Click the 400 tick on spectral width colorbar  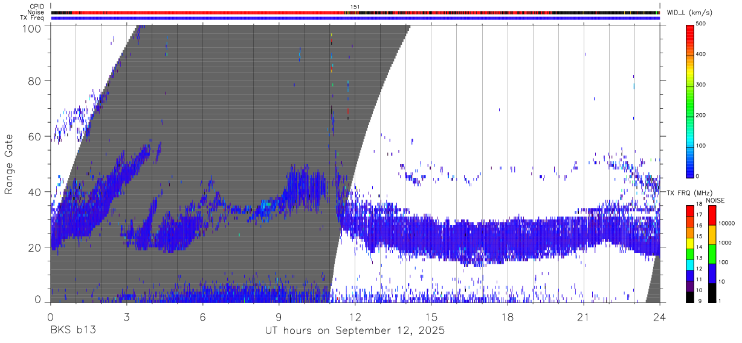pyautogui.click(x=700, y=54)
